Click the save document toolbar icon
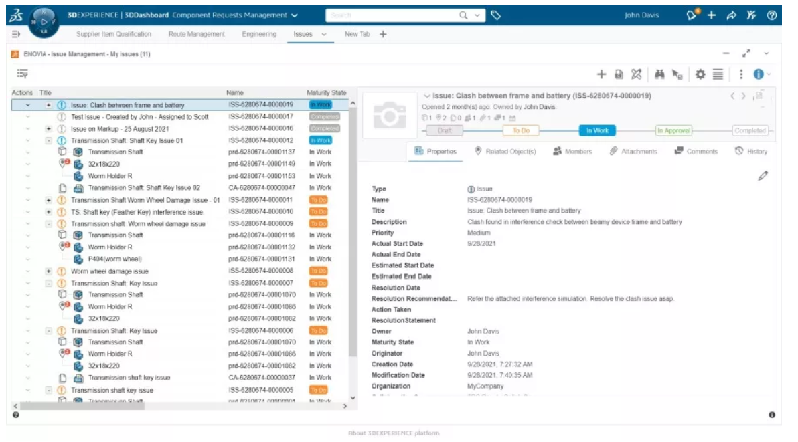 pos(619,74)
